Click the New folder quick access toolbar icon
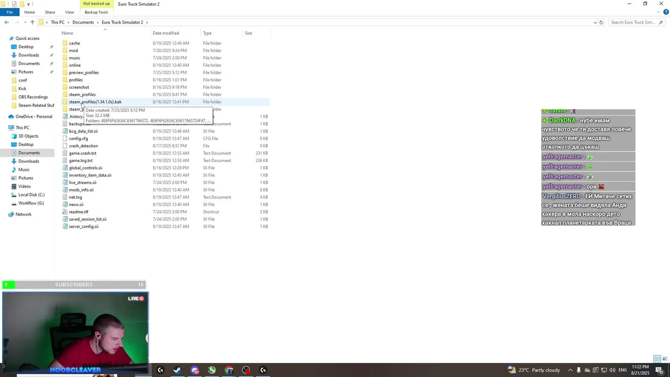This screenshot has width=670, height=377. point(21,4)
